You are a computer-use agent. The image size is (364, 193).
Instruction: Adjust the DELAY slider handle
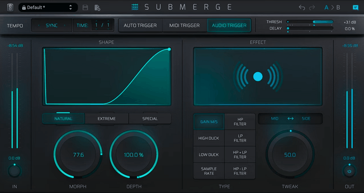pos(288,28)
